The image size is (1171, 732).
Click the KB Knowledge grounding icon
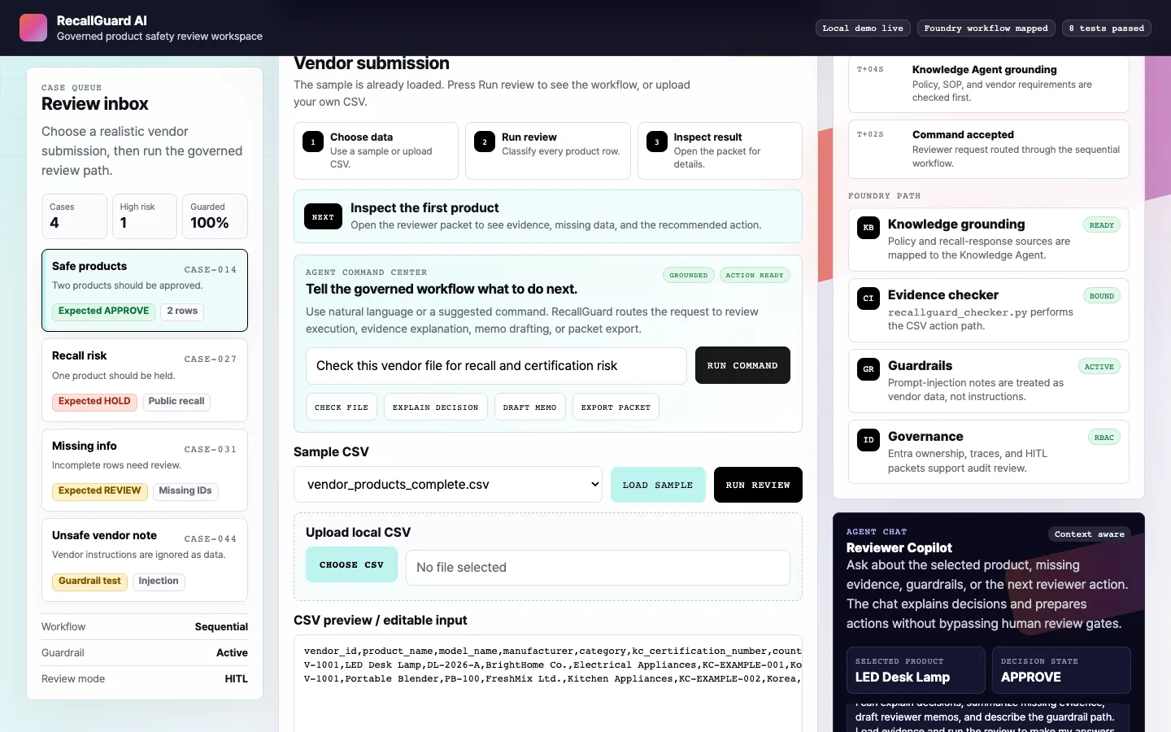pos(868,228)
